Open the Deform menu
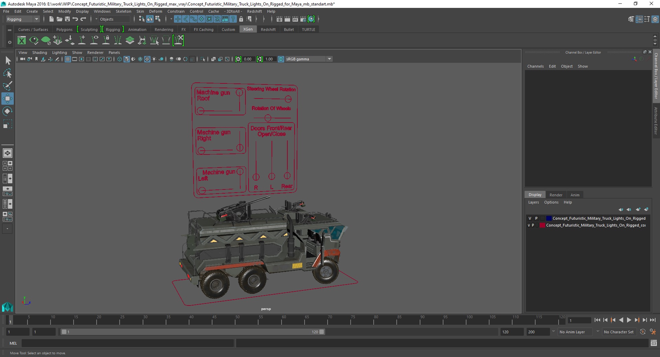 pyautogui.click(x=155, y=11)
